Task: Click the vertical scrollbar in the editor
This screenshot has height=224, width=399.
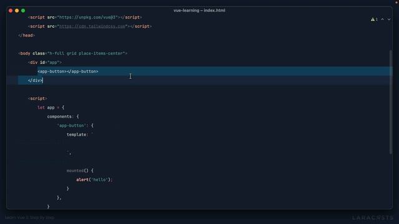Action: tap(391, 101)
